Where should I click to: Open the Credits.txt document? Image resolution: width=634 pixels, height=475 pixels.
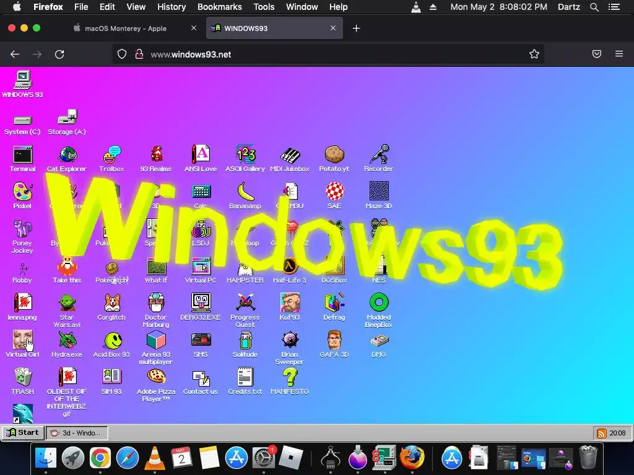pos(245,377)
